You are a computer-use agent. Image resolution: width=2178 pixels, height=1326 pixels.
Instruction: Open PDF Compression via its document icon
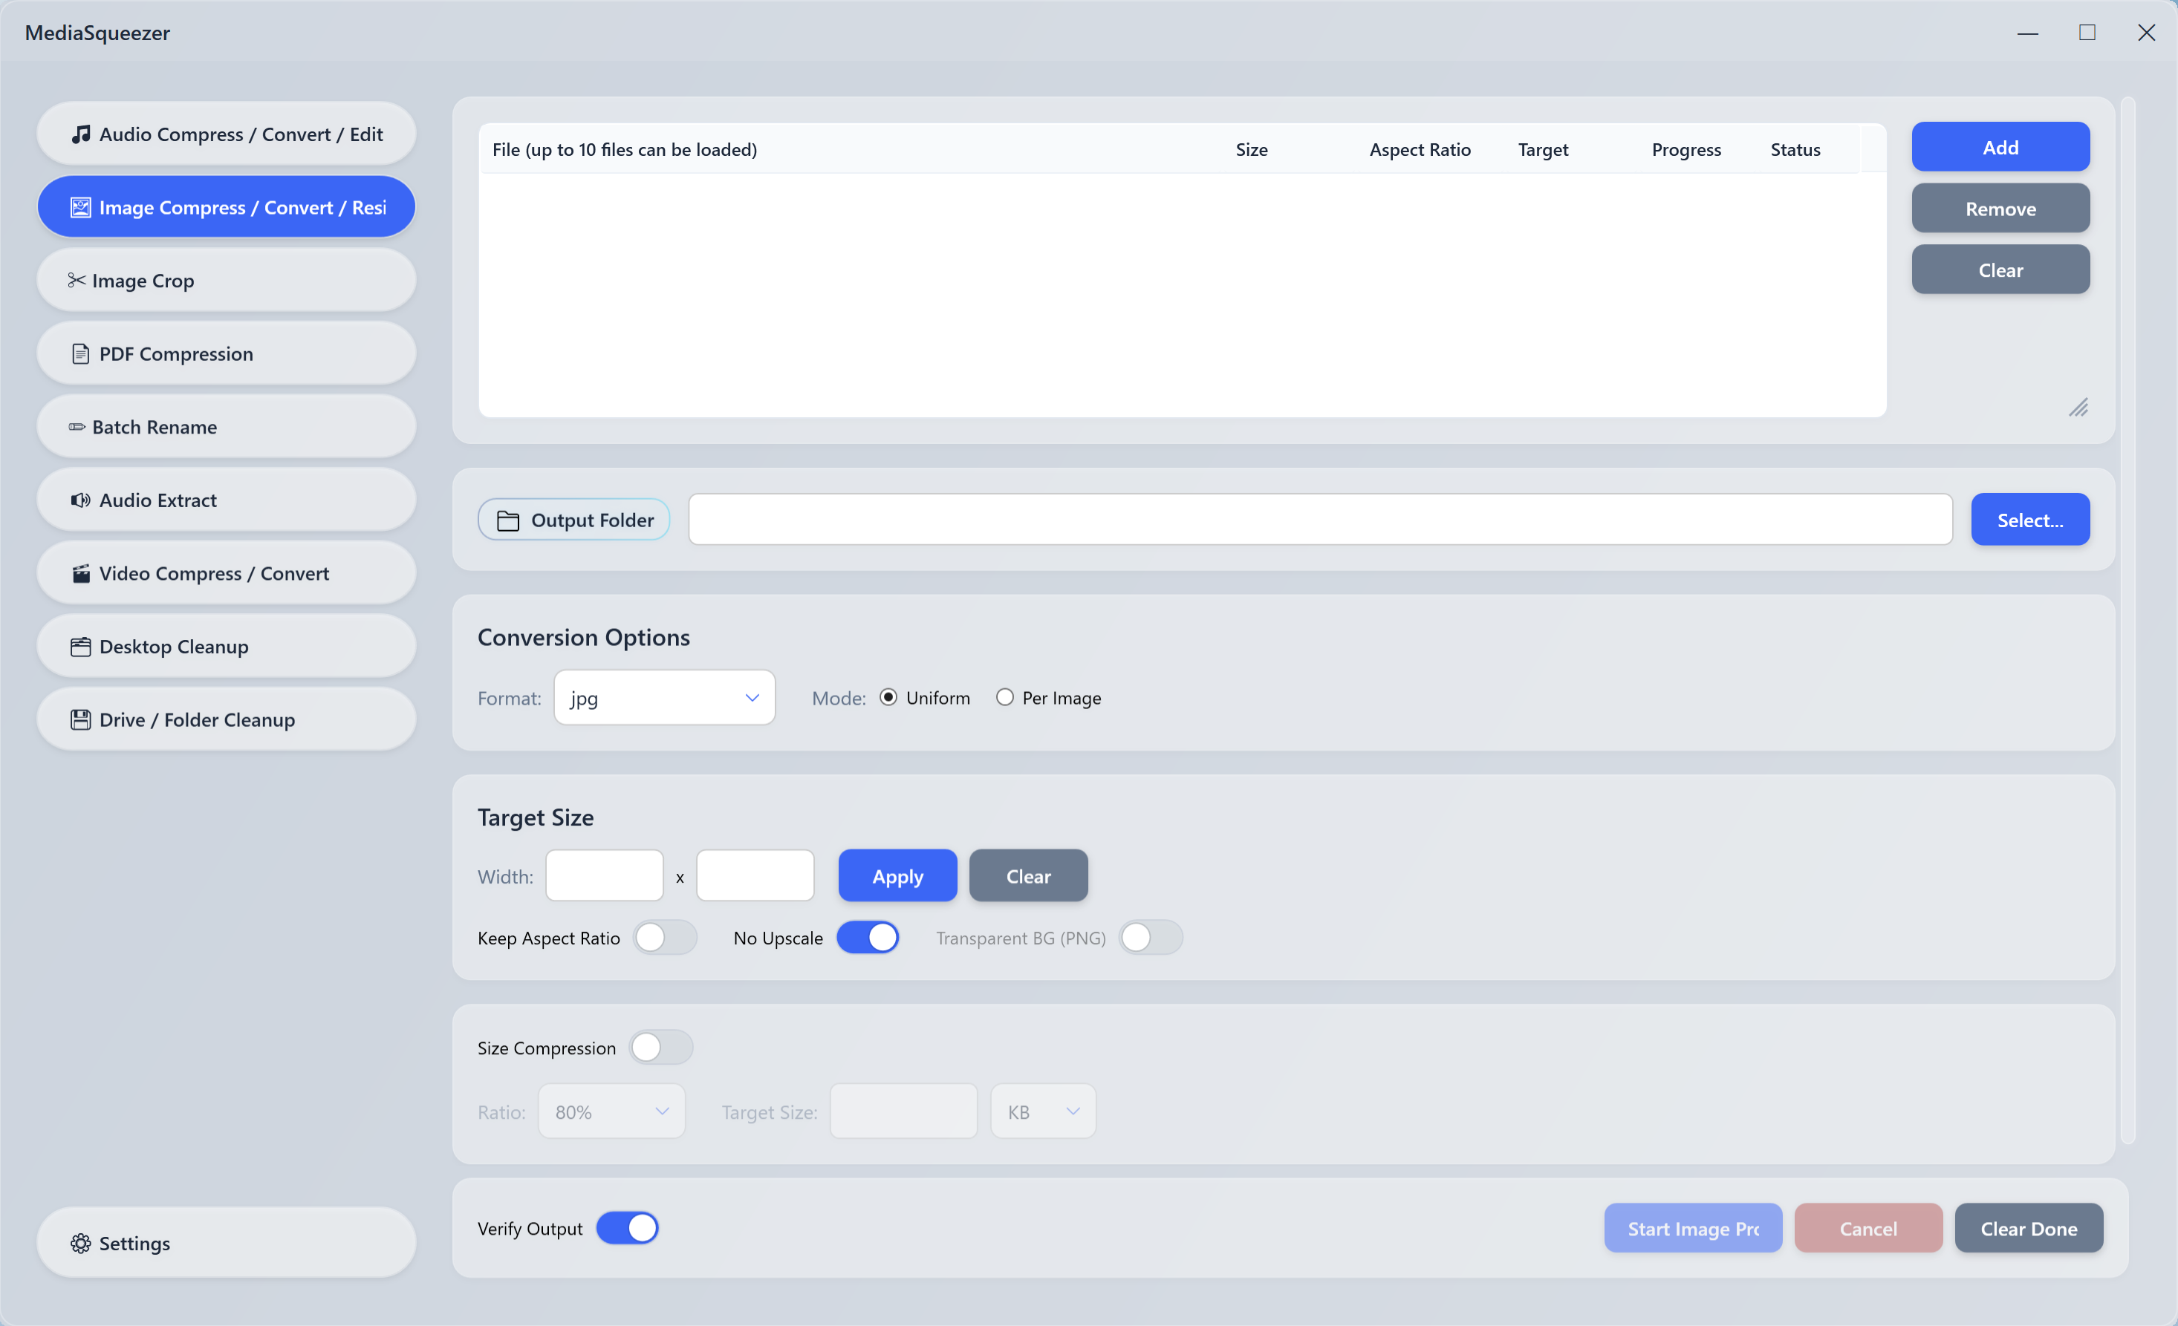coord(79,353)
